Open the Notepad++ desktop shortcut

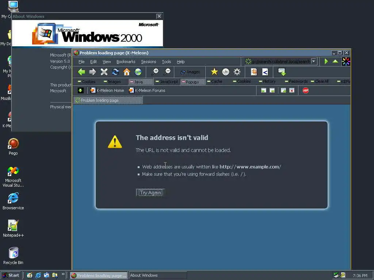coord(13,229)
